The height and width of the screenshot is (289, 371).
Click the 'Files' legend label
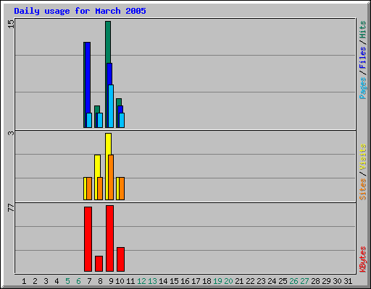(362, 58)
